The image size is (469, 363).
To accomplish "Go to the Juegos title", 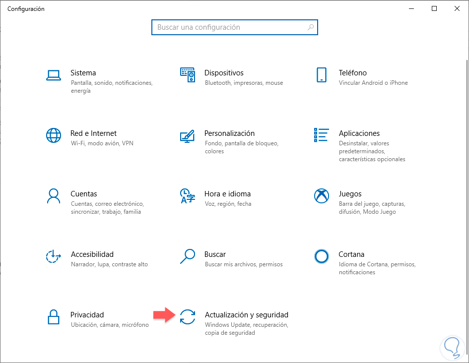I will (x=350, y=194).
